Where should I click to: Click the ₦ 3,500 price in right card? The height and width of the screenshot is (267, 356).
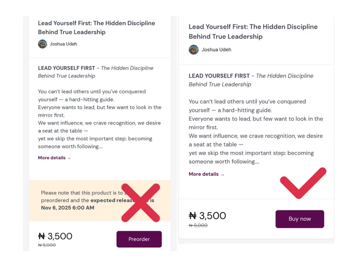(207, 216)
